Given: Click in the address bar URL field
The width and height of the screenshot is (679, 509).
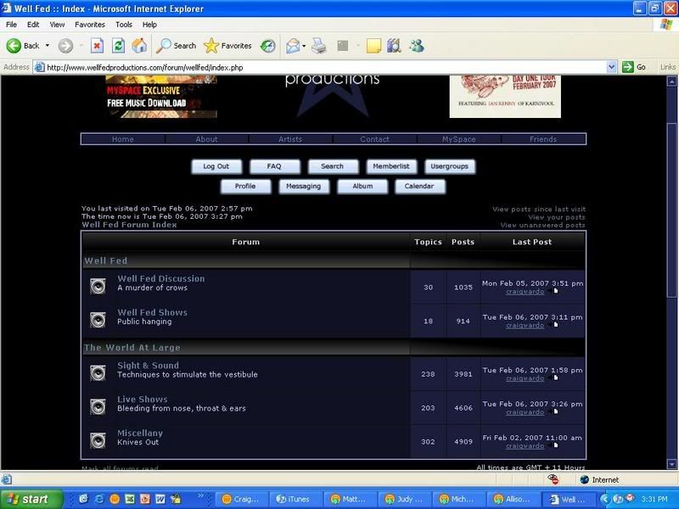Looking at the screenshot, I should [325, 67].
